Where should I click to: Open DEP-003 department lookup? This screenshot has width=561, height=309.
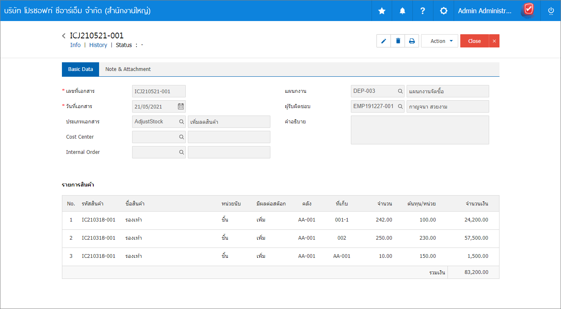tap(400, 91)
